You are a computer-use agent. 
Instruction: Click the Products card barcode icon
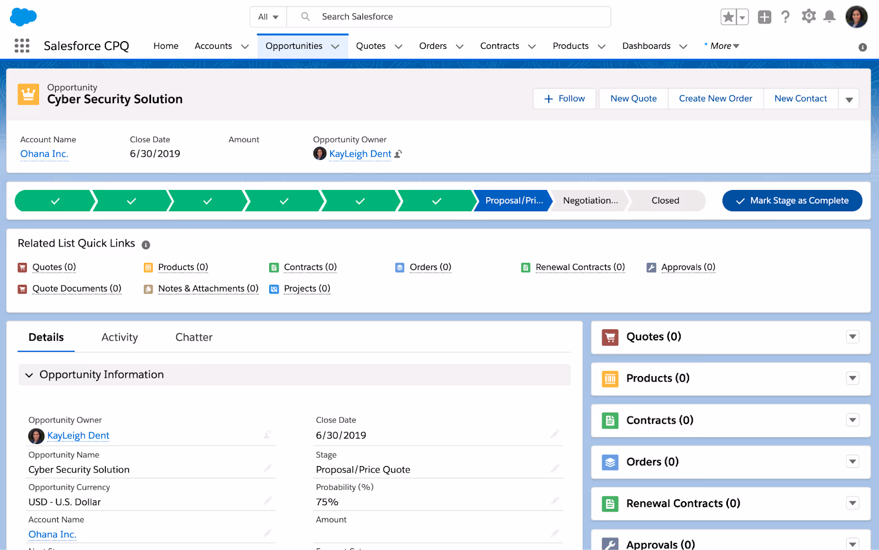610,379
